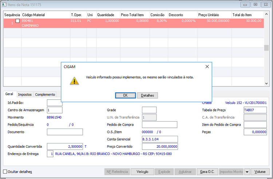Click the scroll down arrow of items grid
Viewport: 273px width, 179px height.
[x=266, y=84]
